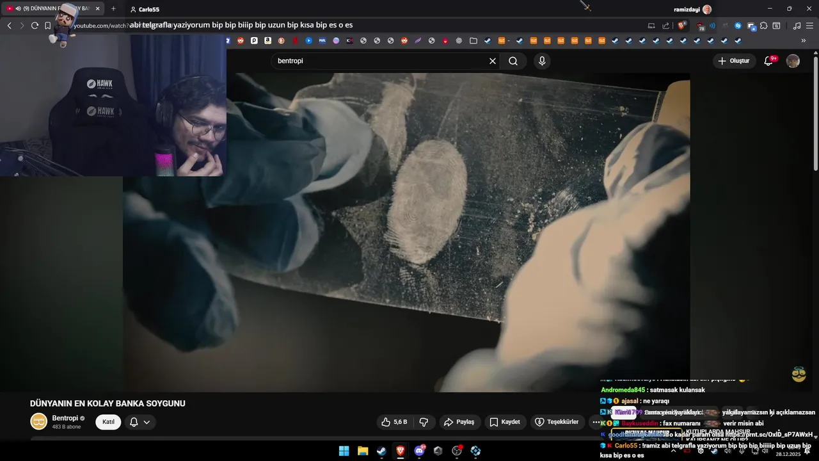Screen dimensions: 819x461
Task: Click the share page icon in address bar
Action: [x=665, y=26]
